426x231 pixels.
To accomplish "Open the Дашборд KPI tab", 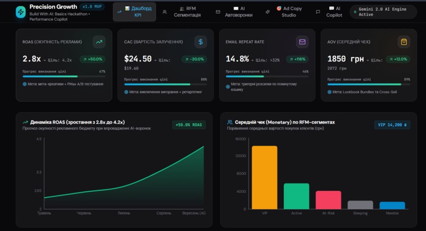I will [134, 12].
